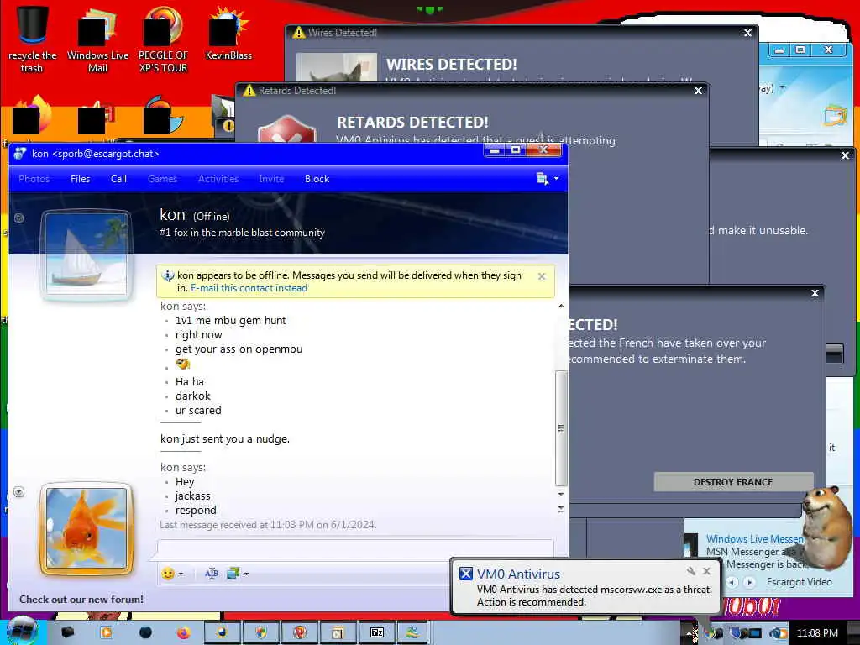
Task: Click the message typing box
Action: click(x=355, y=550)
